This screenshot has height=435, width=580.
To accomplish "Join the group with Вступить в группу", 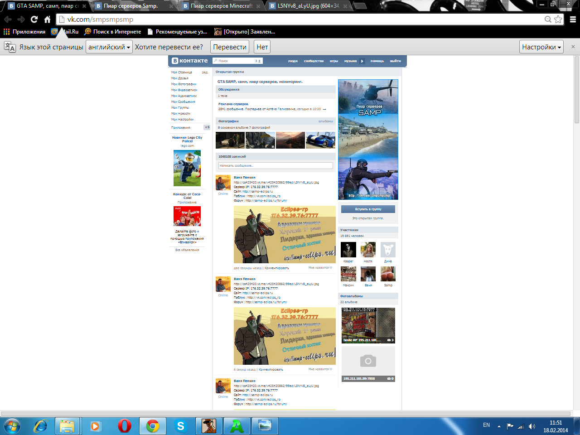I will (x=368, y=209).
